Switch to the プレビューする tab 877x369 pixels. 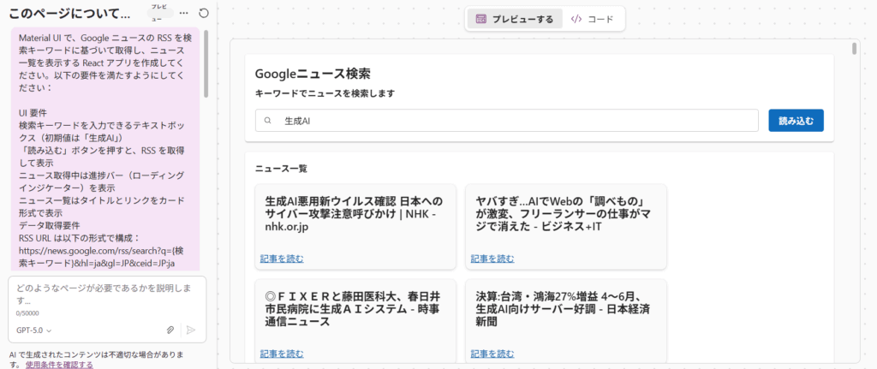click(515, 19)
